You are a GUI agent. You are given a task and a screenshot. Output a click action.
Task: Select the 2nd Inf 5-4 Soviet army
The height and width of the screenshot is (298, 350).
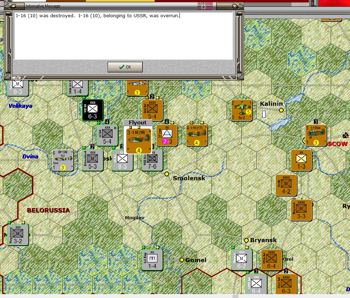[x=152, y=110]
